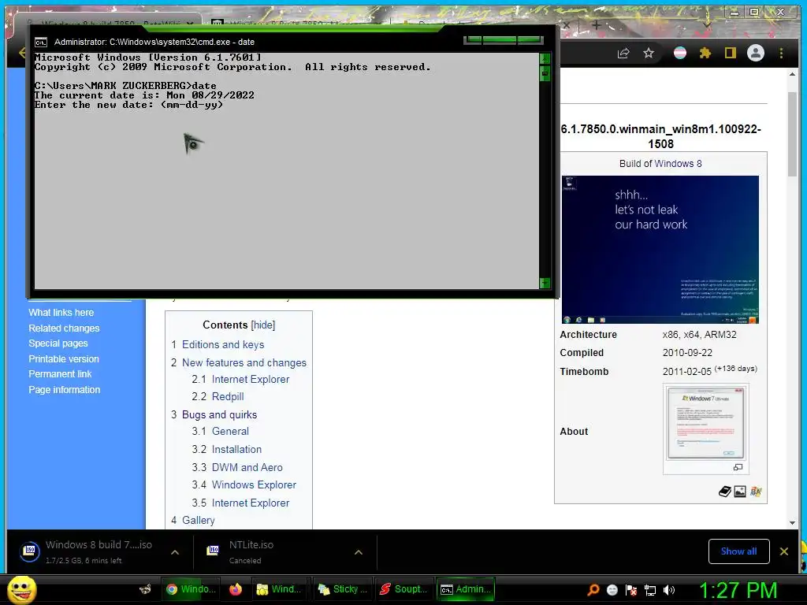Click the Chrome share page icon
807x605 pixels.
(623, 53)
